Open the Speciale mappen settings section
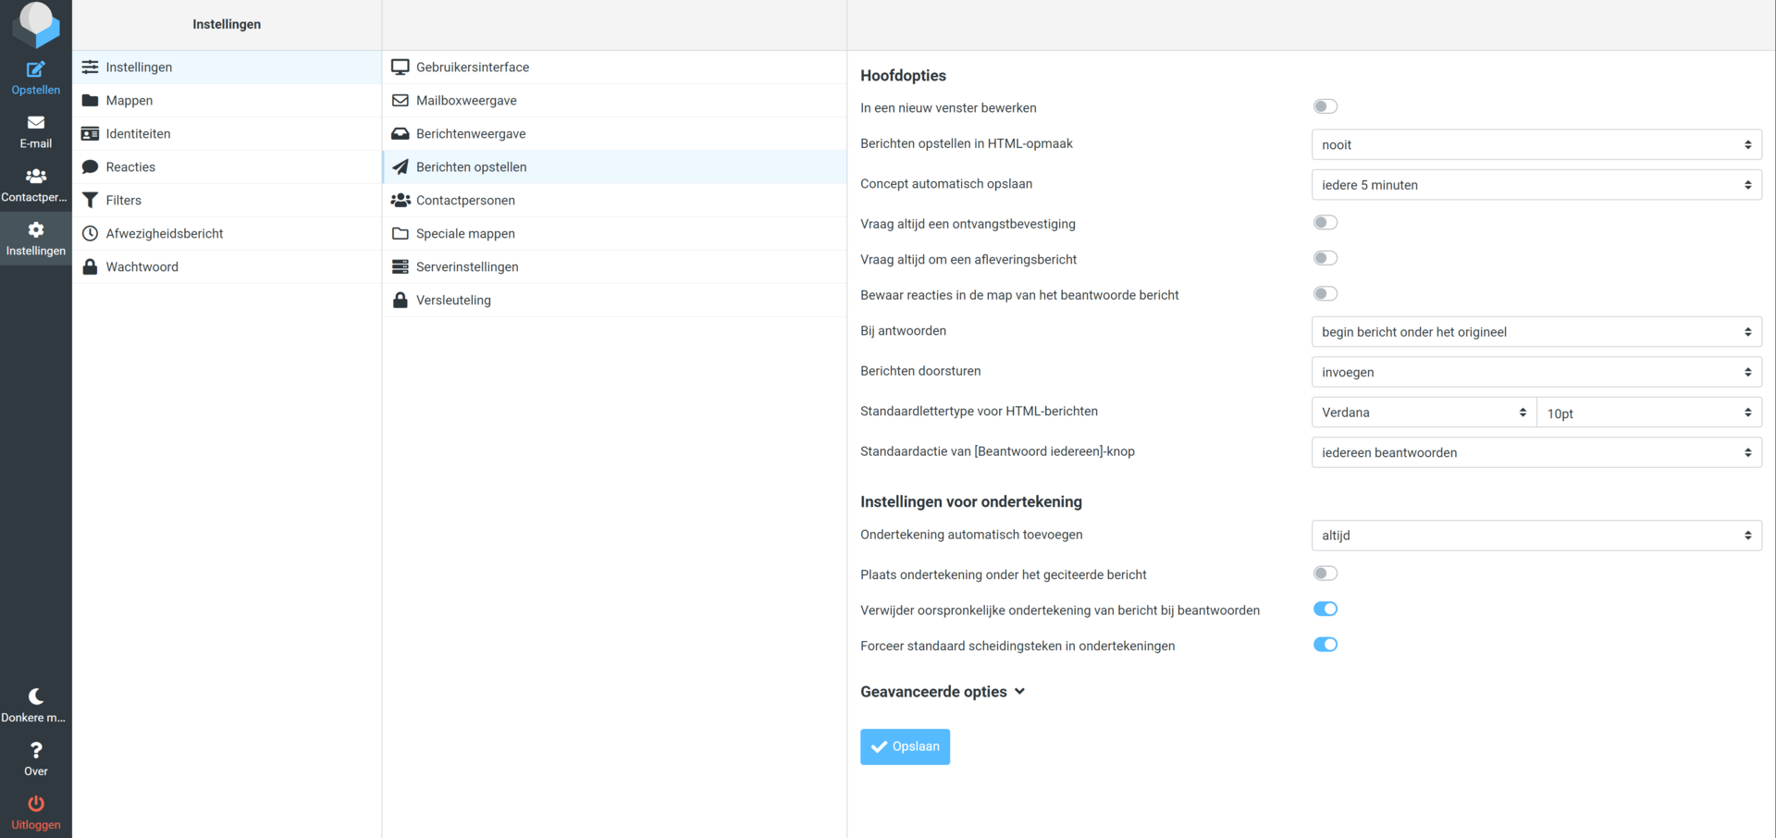Image resolution: width=1776 pixels, height=838 pixels. pyautogui.click(x=614, y=233)
